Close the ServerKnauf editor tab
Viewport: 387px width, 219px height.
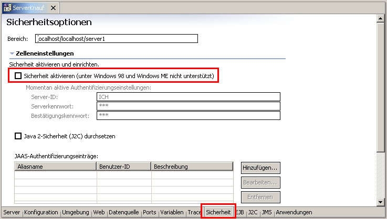coord(53,8)
